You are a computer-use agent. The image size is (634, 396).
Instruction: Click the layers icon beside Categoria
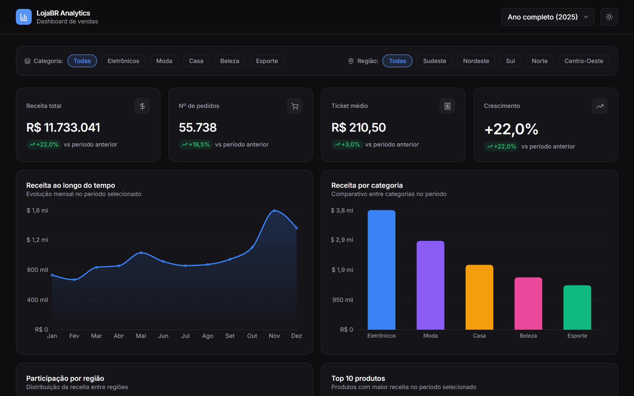(x=27, y=61)
